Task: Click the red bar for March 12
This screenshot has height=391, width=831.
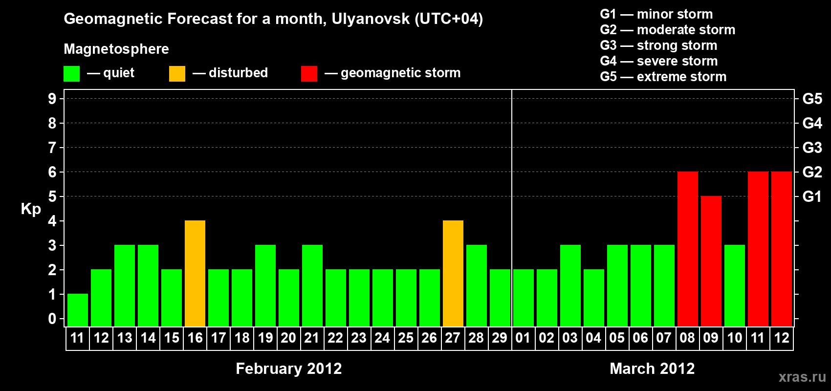Action: pos(782,249)
